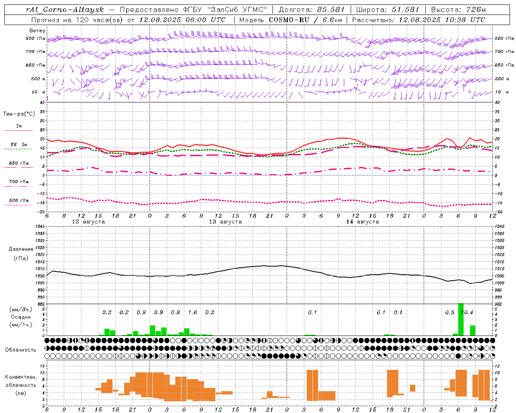The image size is (516, 413).
Task: Click the 2.2 precipitation value
Action: tap(107, 312)
